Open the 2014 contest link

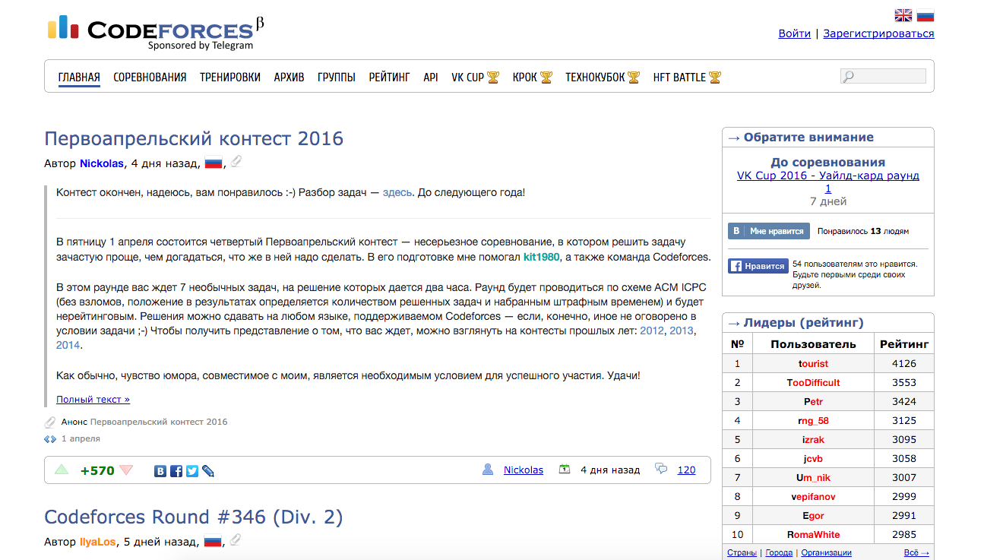pyautogui.click(x=68, y=345)
